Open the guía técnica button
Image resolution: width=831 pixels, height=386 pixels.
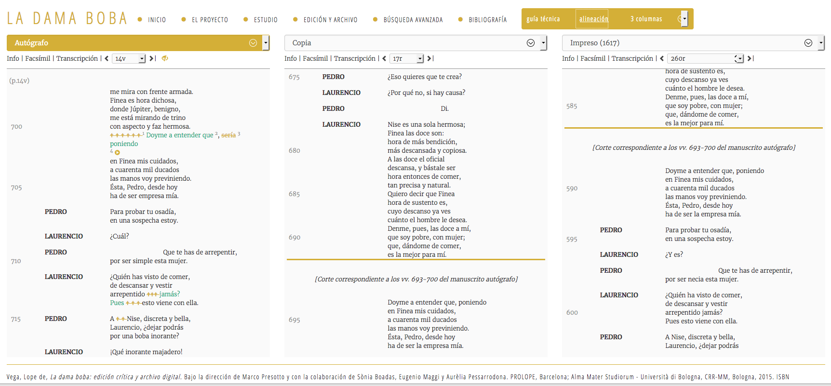pos(543,19)
